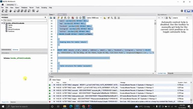Click the Filter objects search field
This screenshot has width=193, height=109.
click(25, 20)
